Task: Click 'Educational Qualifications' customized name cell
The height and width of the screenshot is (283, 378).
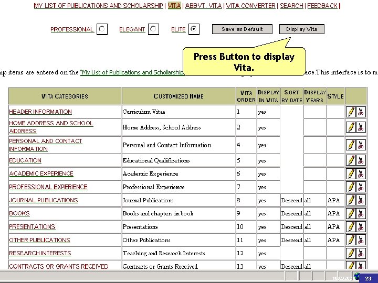Action: pos(178,160)
